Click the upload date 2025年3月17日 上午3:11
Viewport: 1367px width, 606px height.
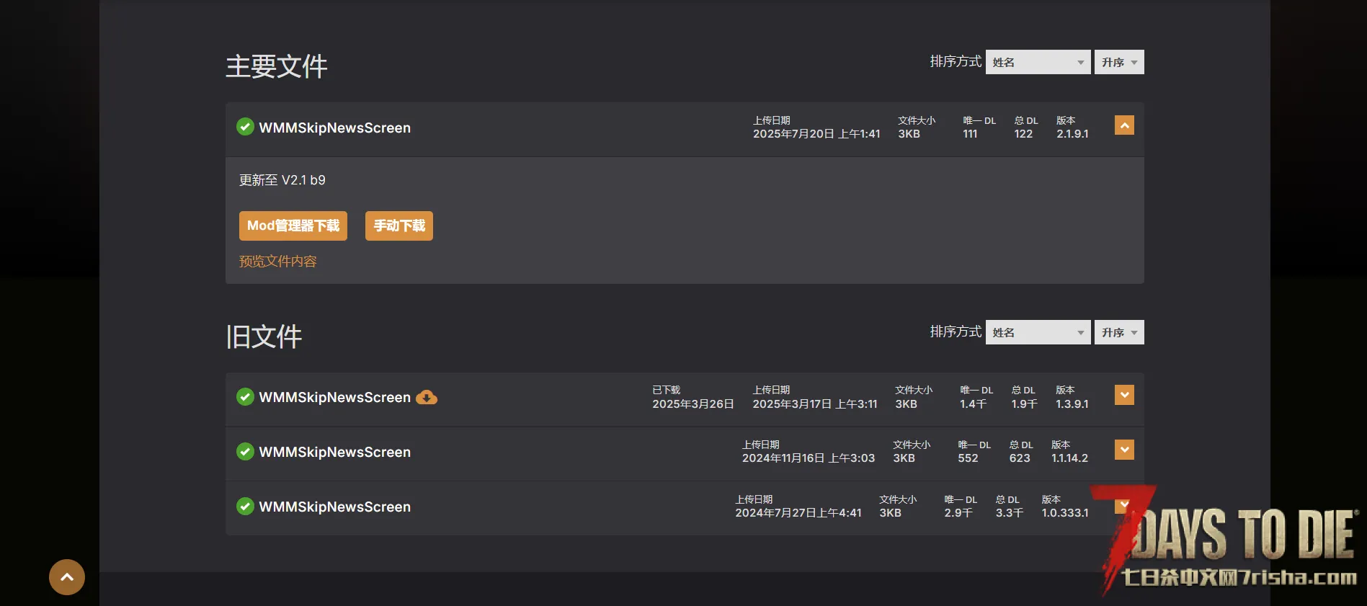point(815,404)
